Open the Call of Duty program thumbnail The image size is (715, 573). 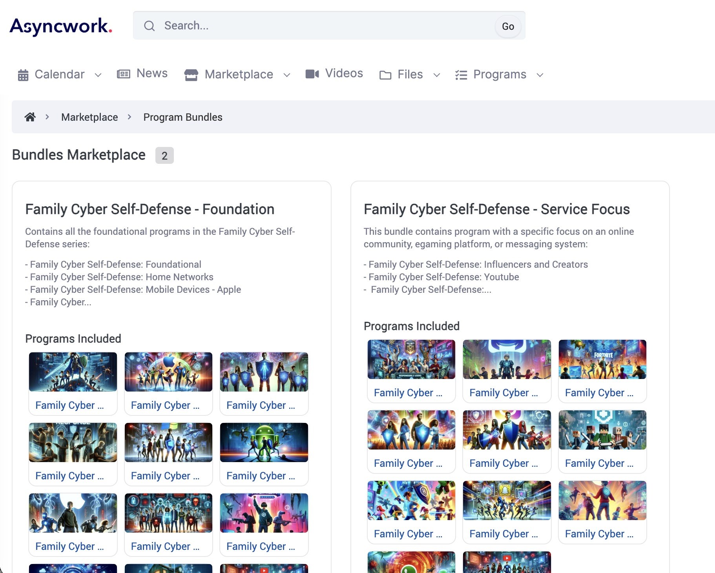411,359
